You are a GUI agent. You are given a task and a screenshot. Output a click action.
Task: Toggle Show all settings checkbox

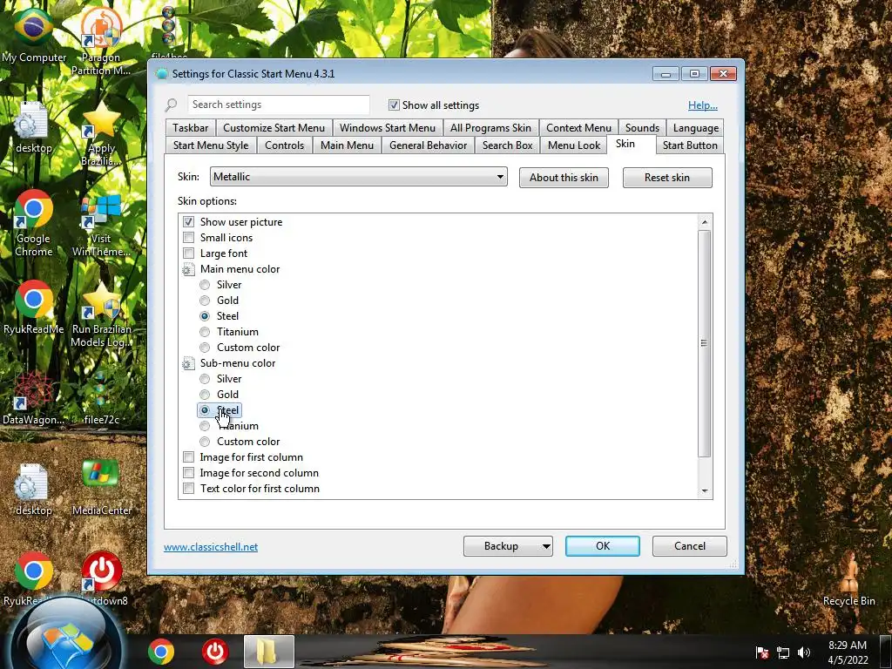click(x=394, y=105)
